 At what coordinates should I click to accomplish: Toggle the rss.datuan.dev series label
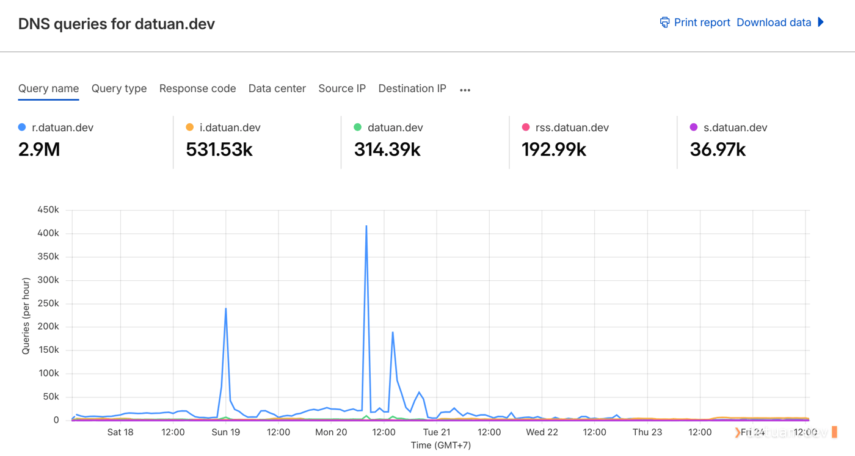click(572, 128)
